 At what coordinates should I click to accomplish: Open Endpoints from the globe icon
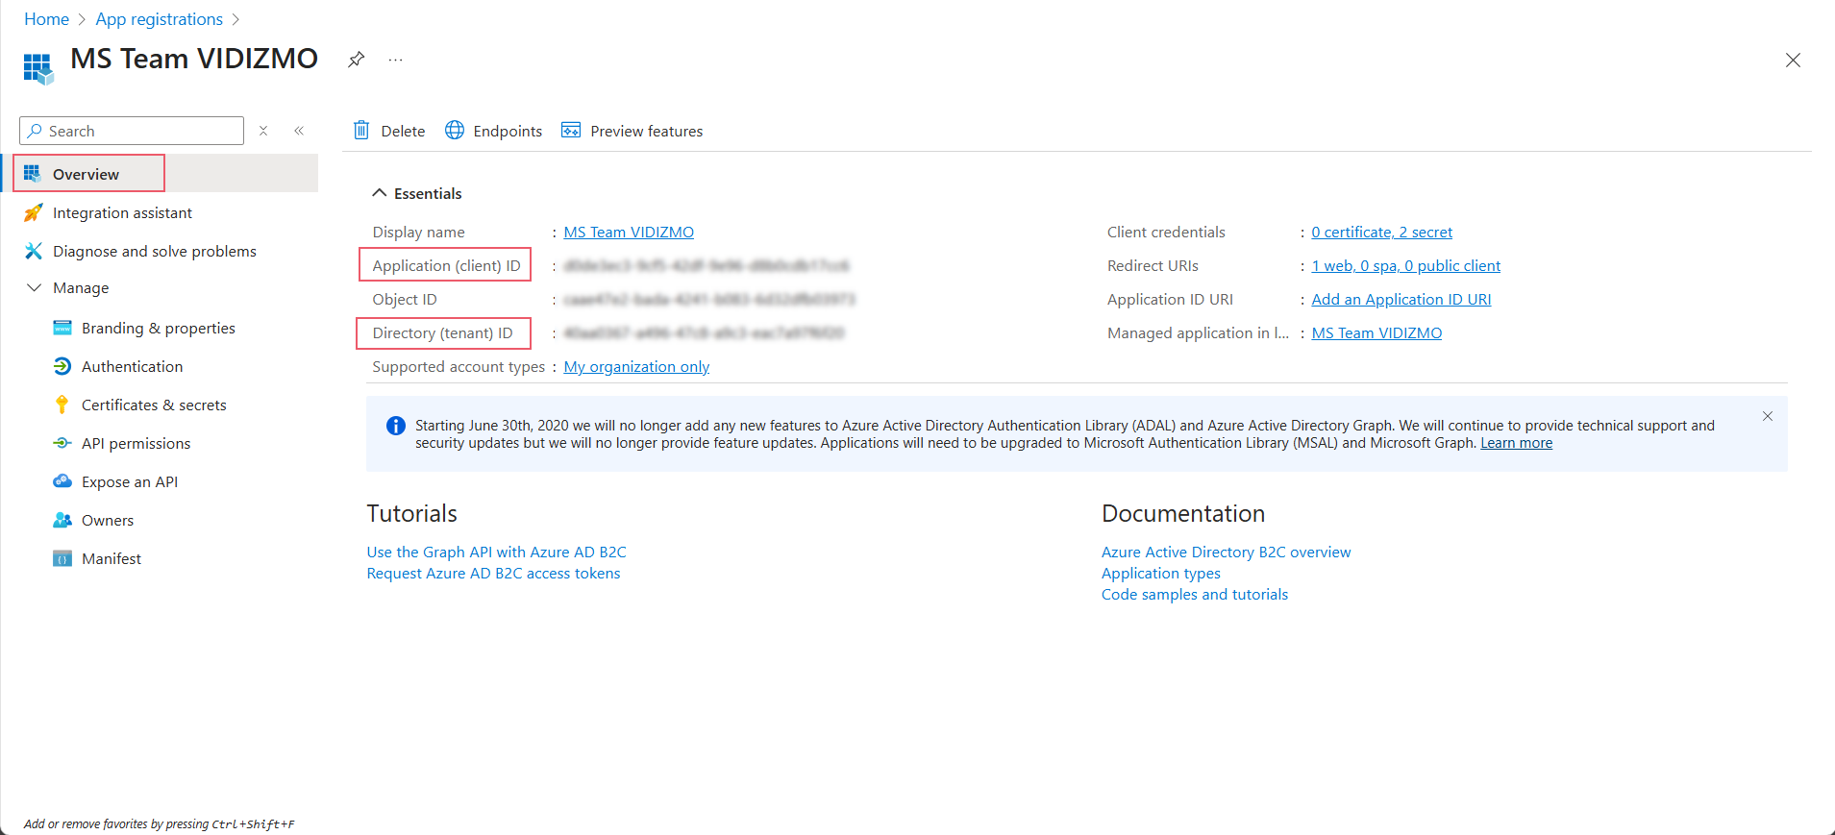coord(455,131)
